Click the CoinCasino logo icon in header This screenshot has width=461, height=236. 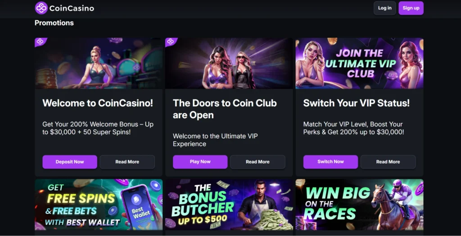click(x=41, y=8)
